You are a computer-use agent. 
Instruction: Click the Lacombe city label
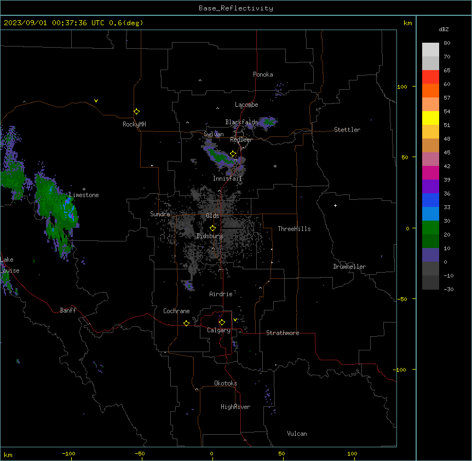point(246,105)
